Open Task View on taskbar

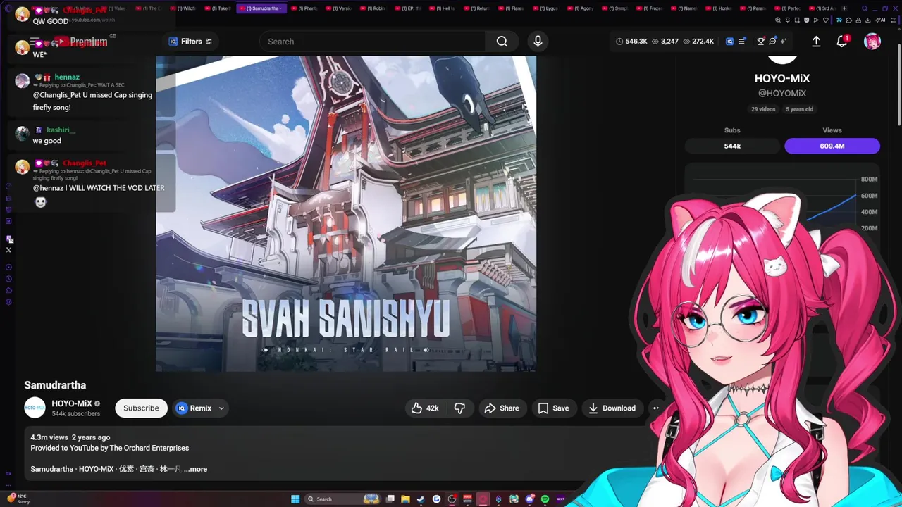point(390,499)
